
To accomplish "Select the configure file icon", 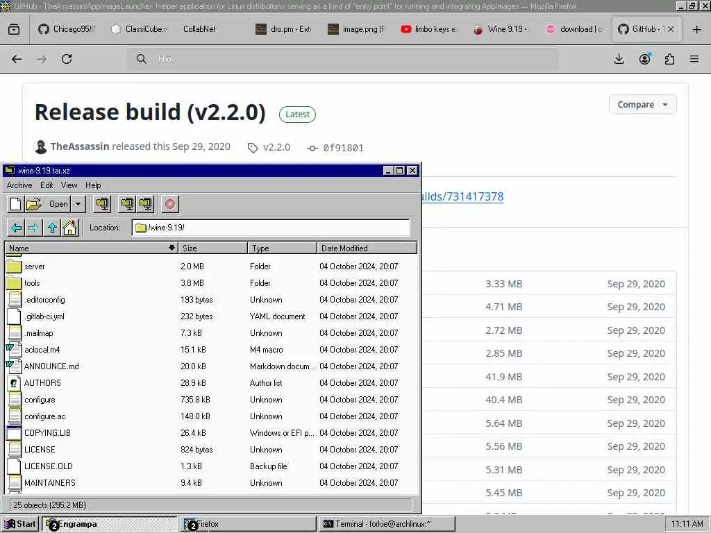I will pyautogui.click(x=15, y=400).
